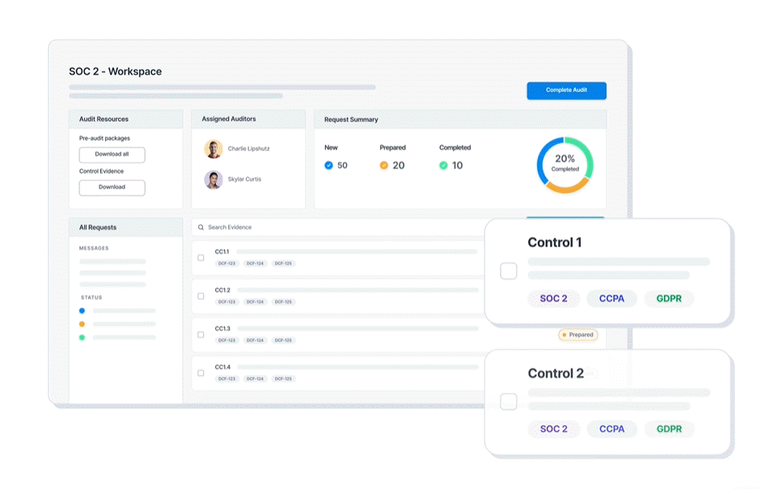Open the All Requests panel header

(125, 228)
